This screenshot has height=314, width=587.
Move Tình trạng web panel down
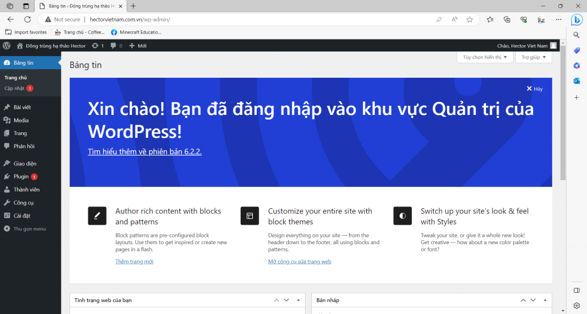pos(287,300)
